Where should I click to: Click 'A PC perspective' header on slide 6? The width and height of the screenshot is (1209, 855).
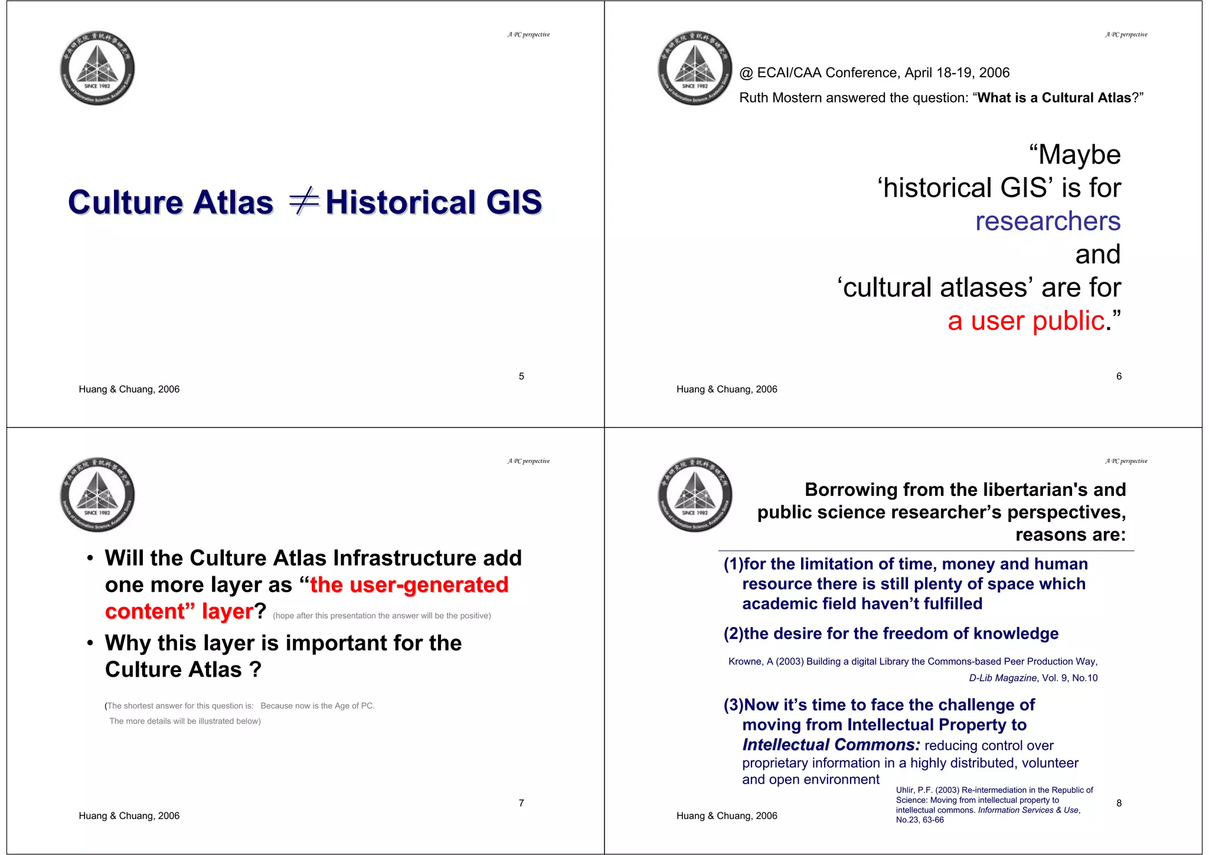1126,35
